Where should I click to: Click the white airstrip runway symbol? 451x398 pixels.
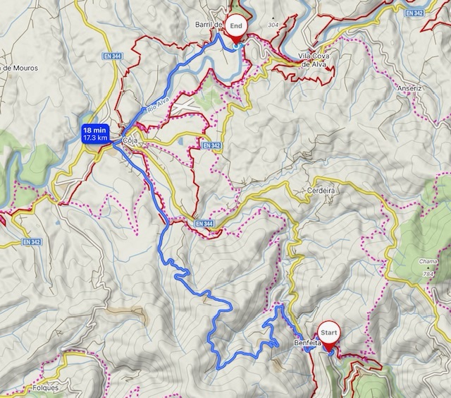click(x=186, y=107)
